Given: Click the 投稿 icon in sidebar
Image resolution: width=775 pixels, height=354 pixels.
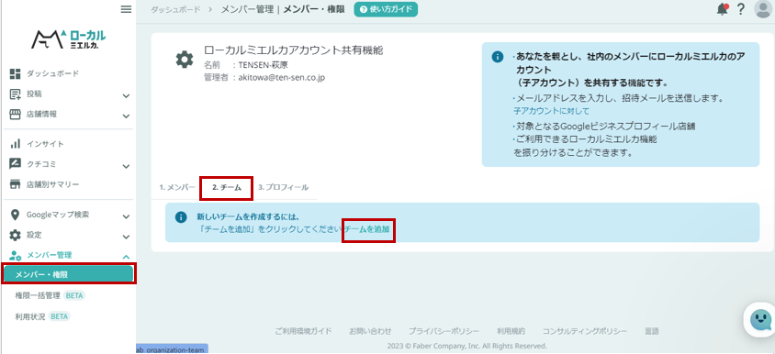Looking at the screenshot, I should click(16, 94).
